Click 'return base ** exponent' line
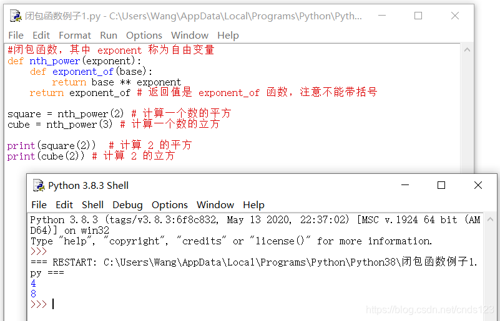The width and height of the screenshot is (500, 321). 116,82
